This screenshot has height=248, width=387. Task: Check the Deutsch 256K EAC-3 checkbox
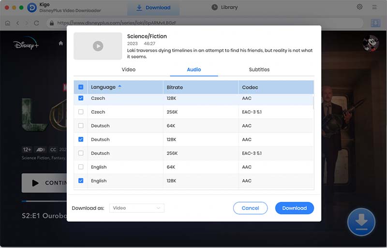tap(81, 153)
